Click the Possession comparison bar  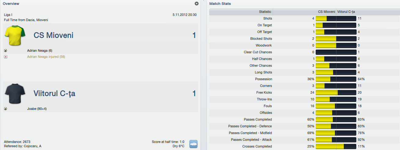pos(336,79)
